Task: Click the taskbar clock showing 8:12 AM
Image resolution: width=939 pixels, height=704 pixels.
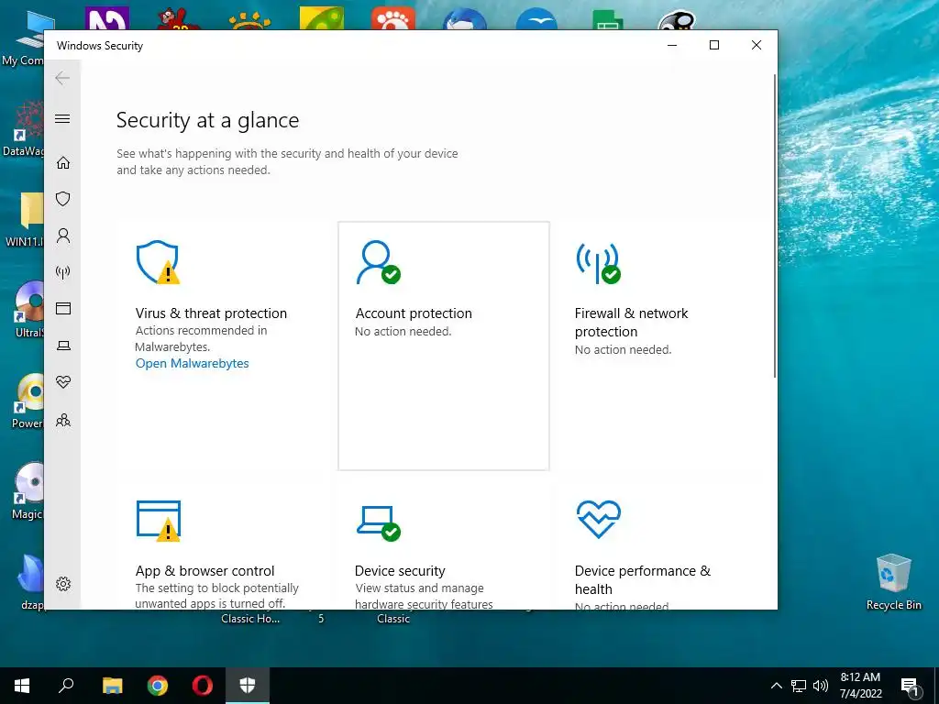Action: pos(860,686)
